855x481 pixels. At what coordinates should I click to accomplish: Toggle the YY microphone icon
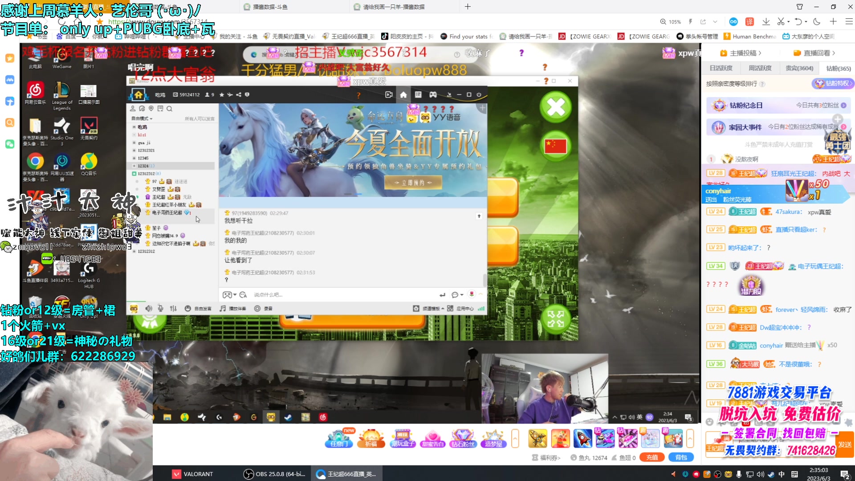click(161, 308)
